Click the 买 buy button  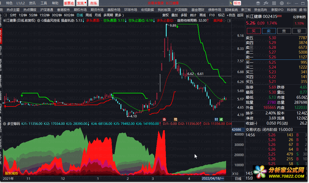pos(254,31)
